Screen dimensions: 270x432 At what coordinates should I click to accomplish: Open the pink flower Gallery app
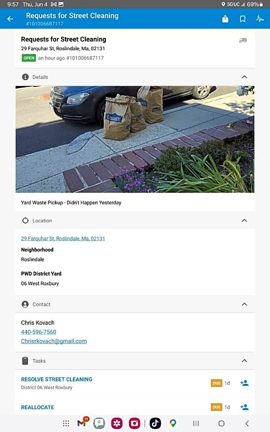117,423
